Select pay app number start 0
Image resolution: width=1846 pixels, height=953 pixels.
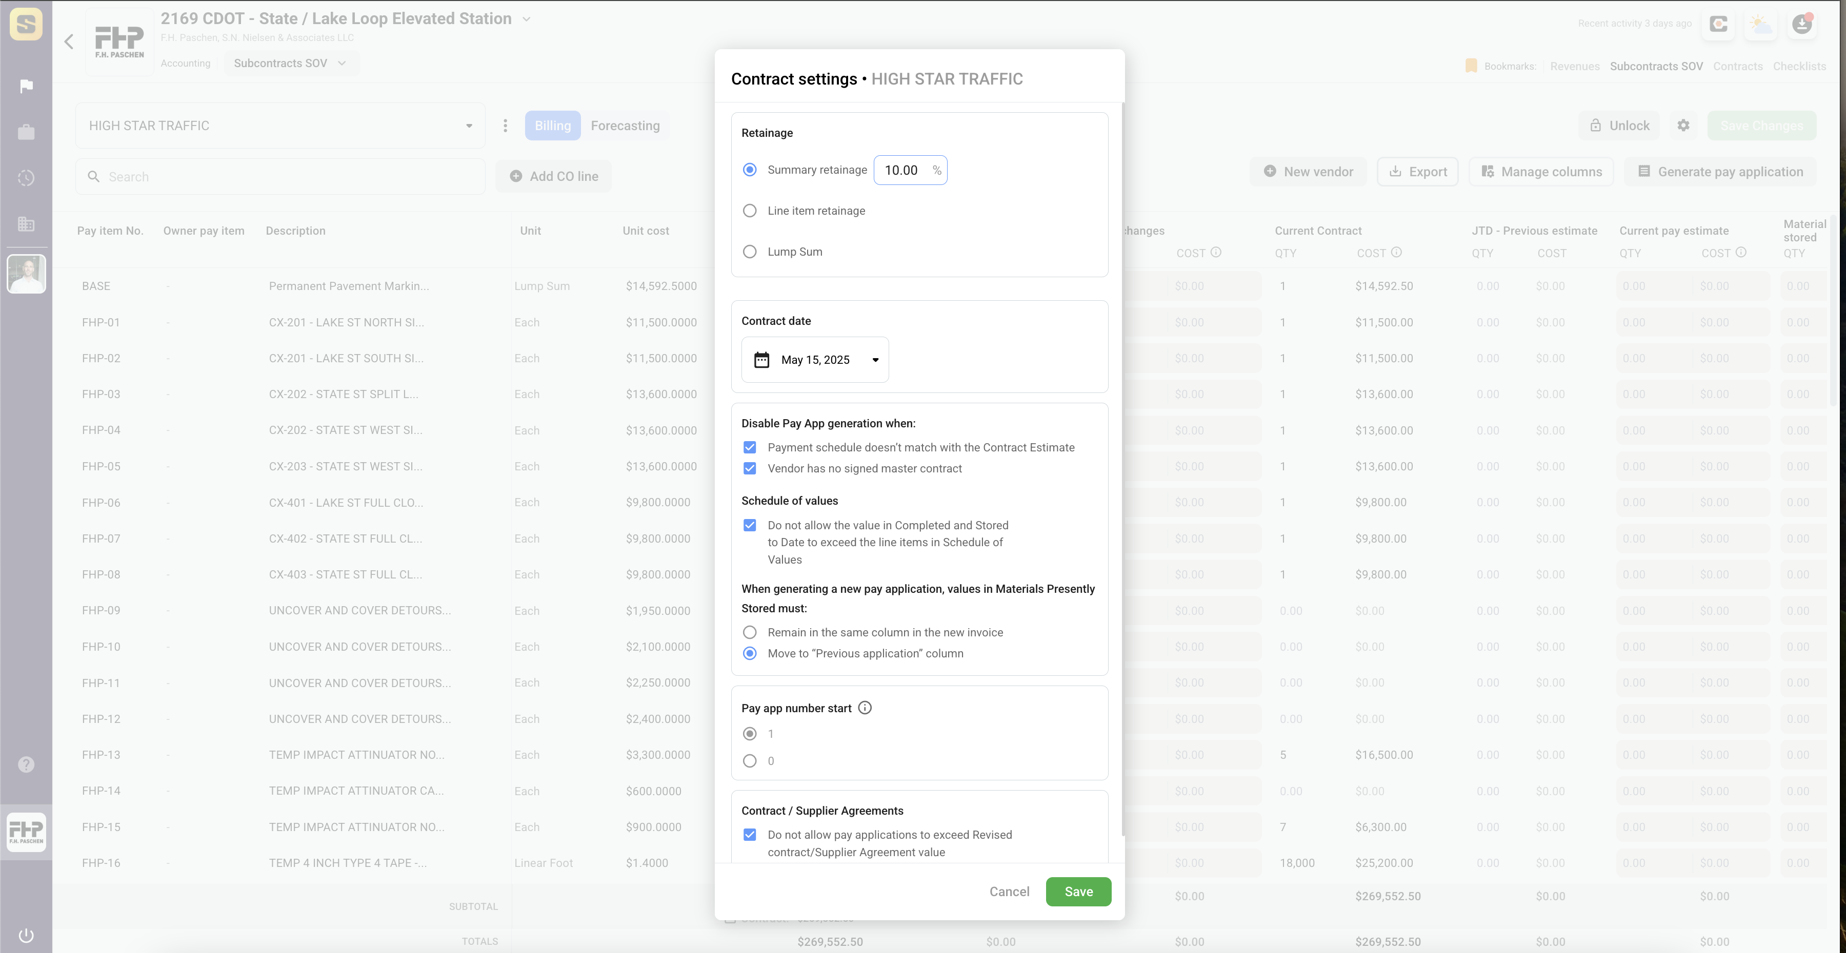(x=750, y=760)
